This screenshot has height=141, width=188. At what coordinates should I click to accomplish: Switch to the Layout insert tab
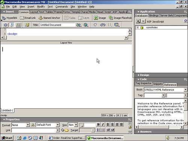(34, 12)
